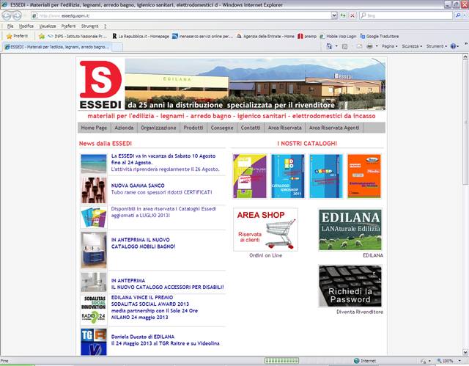This screenshot has height=366, width=469.
Task: Expand the Pagina dropdown menu
Action: click(391, 45)
